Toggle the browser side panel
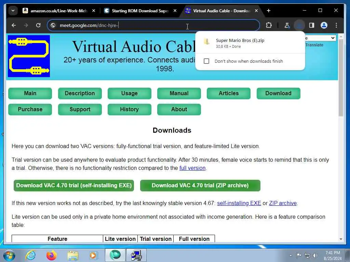The image size is (350, 262). [312, 25]
